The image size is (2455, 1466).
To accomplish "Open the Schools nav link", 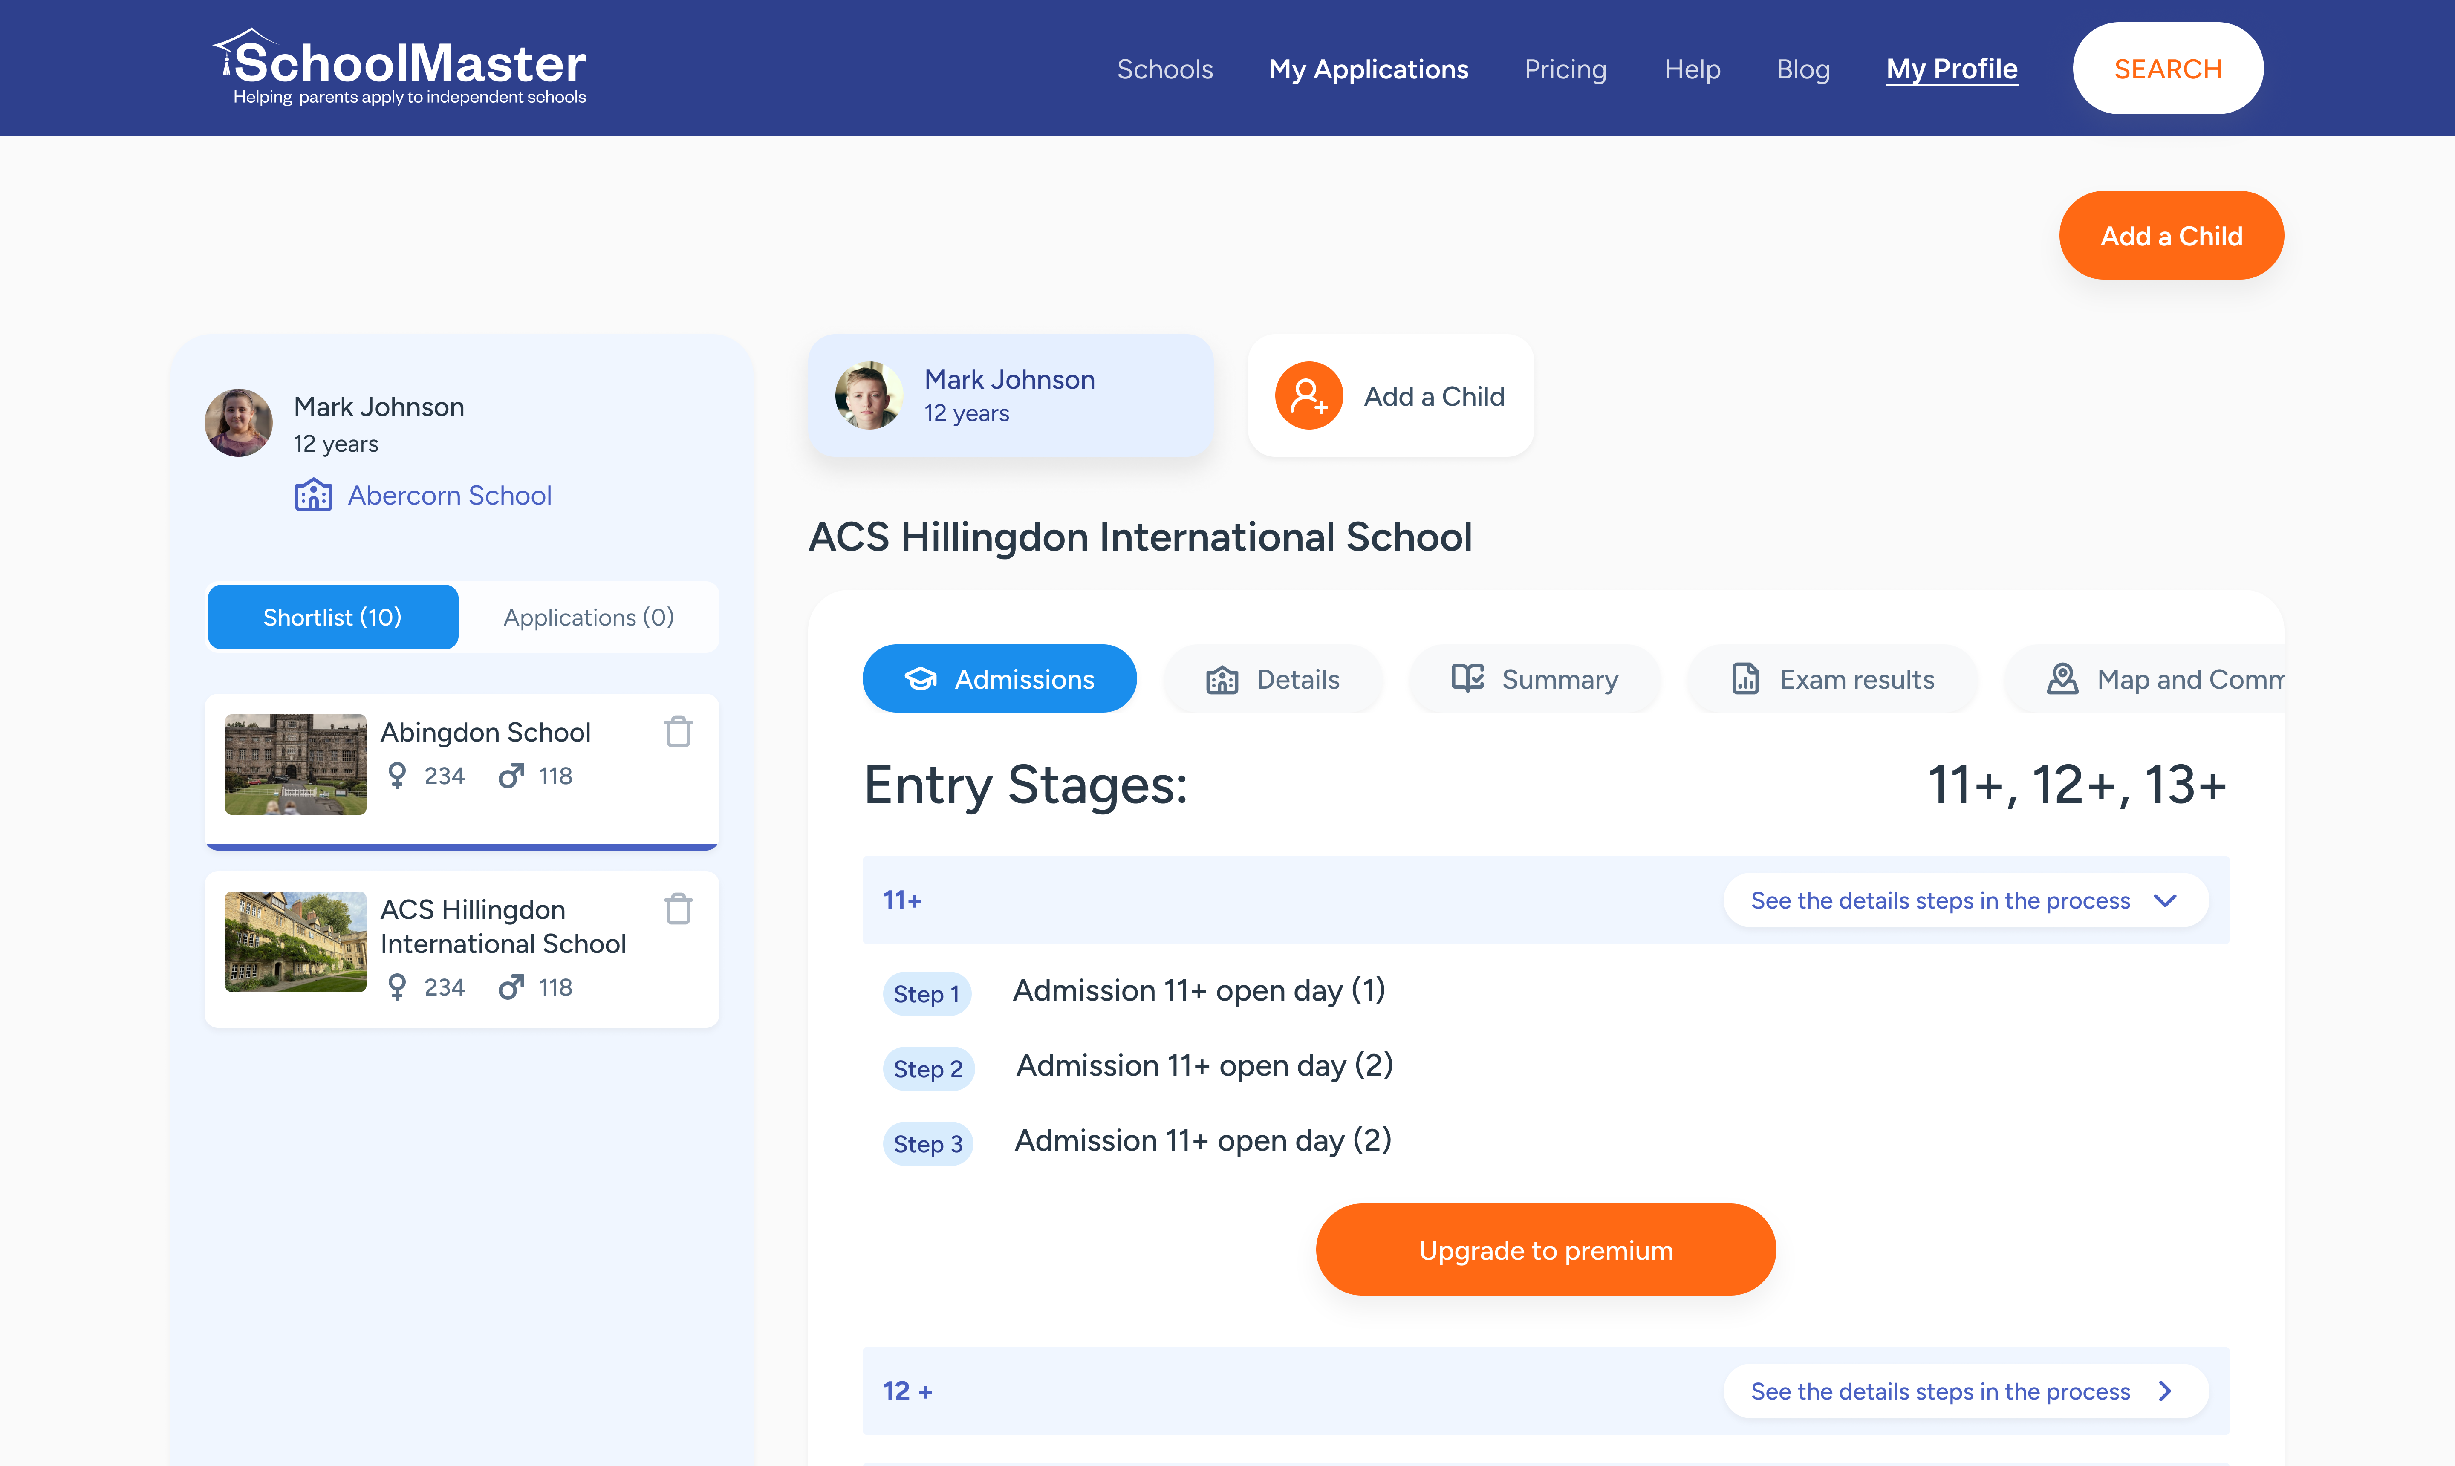I will [1165, 69].
